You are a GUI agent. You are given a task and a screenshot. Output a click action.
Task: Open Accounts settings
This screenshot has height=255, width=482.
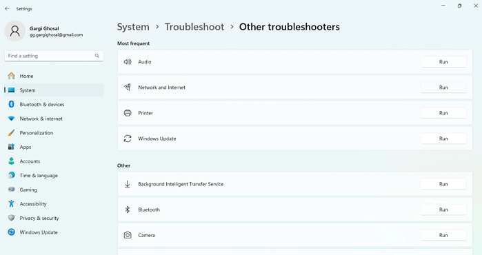point(54,161)
